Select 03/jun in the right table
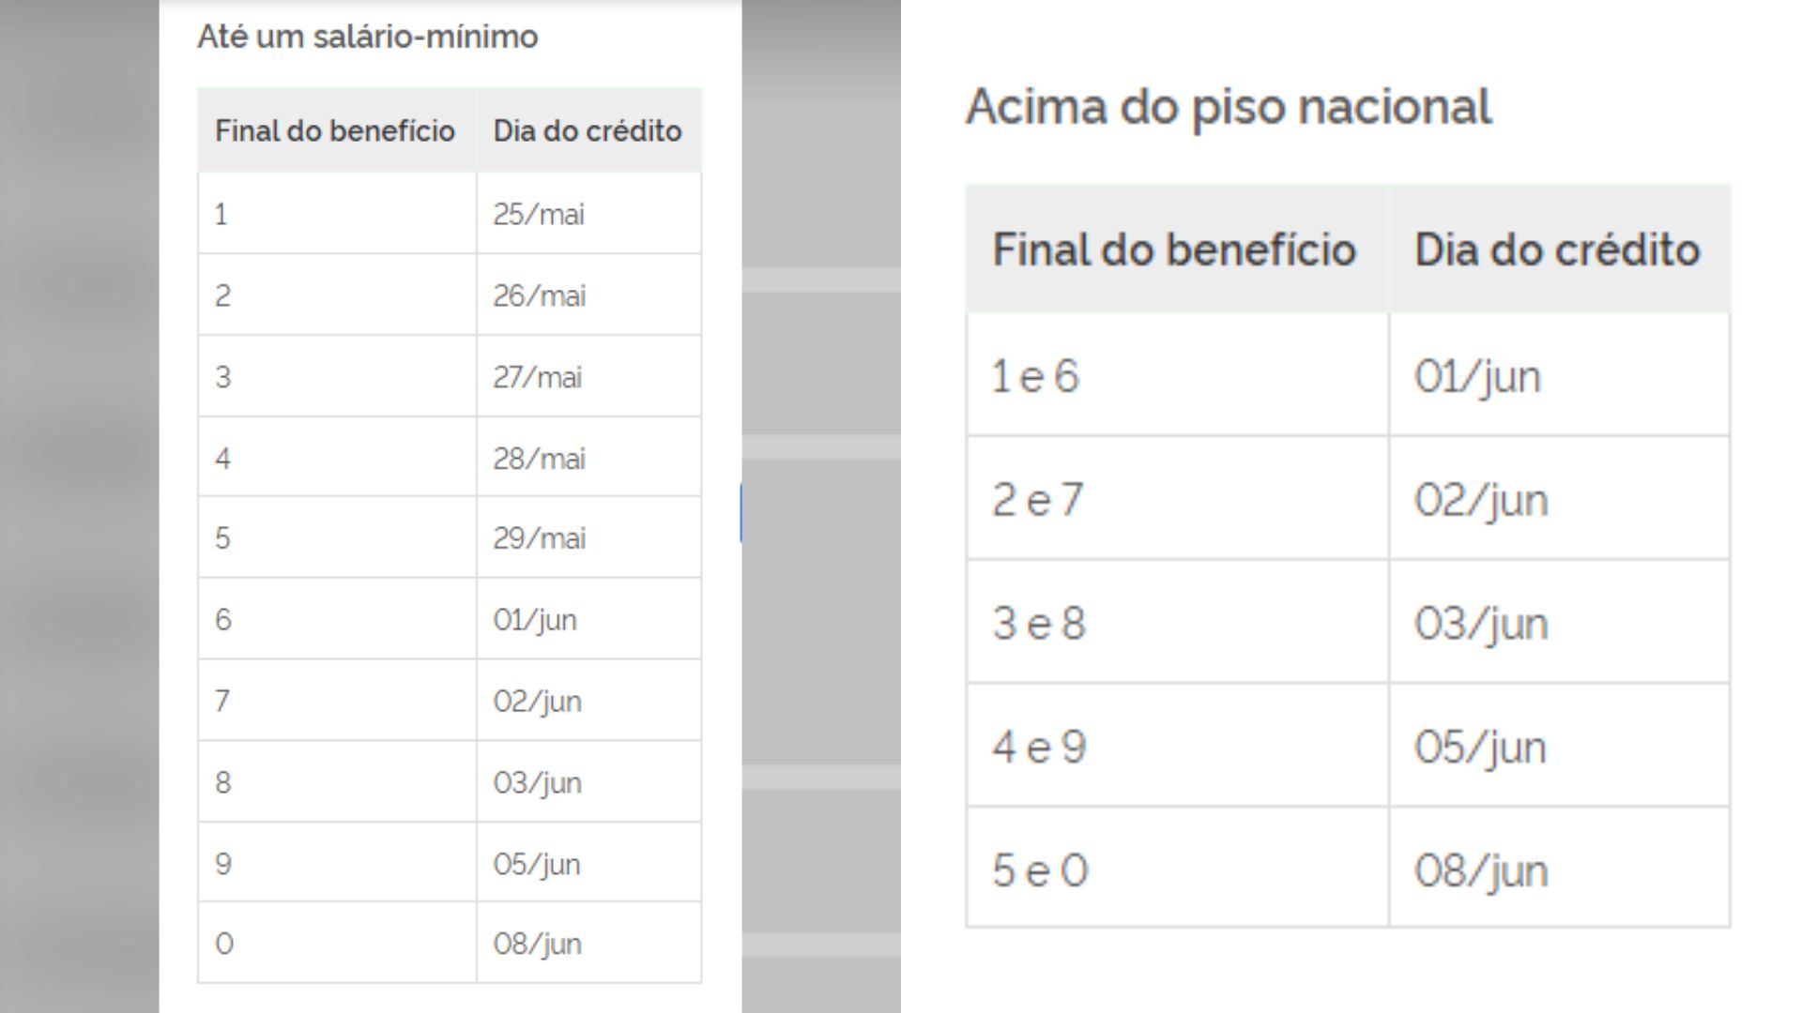Screen dimensions: 1802x1013 1481,624
